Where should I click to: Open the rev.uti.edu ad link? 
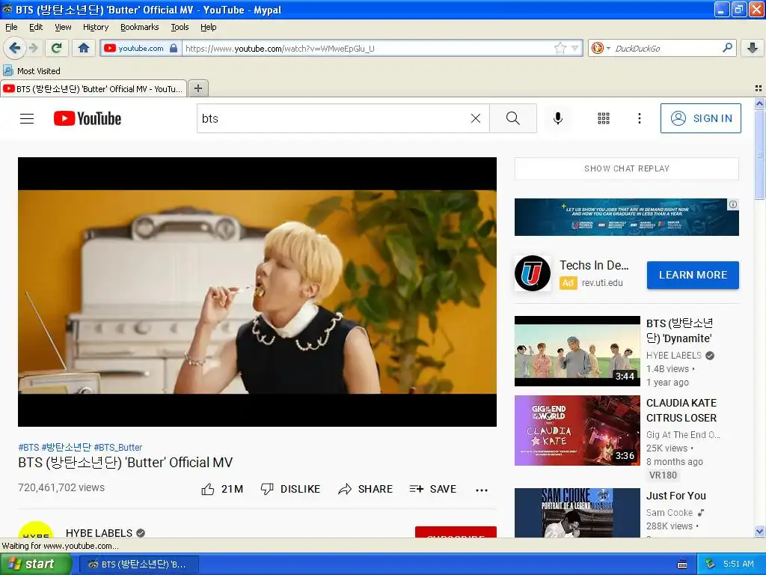[x=602, y=282]
